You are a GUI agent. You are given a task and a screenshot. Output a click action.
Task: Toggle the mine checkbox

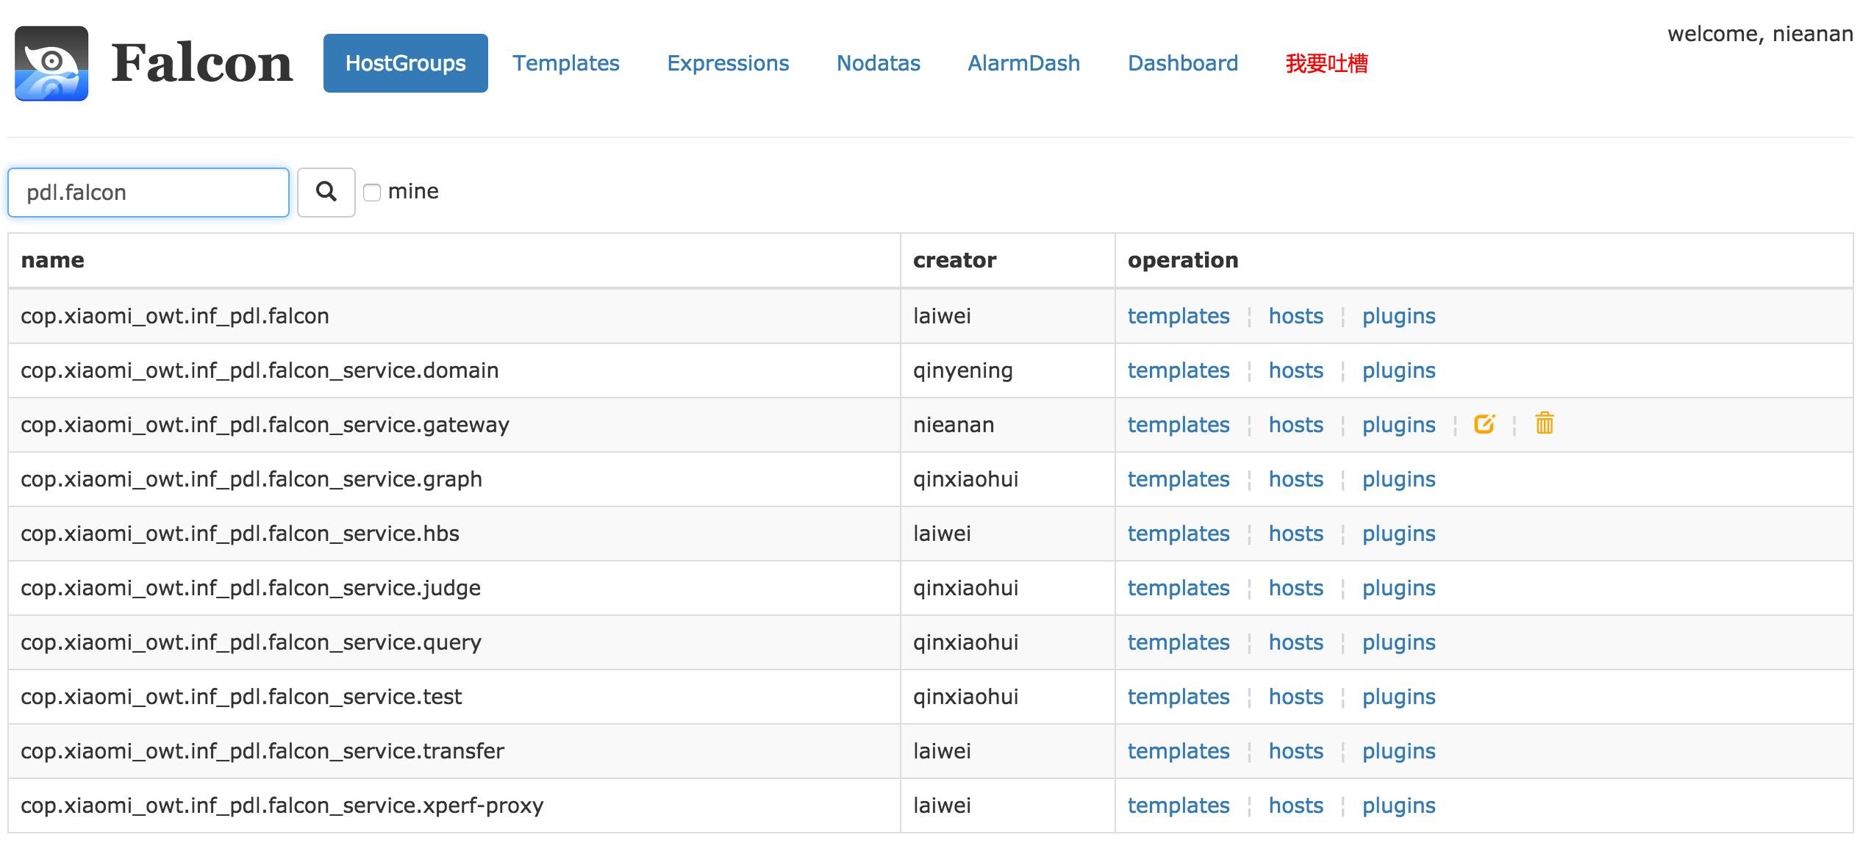(372, 193)
